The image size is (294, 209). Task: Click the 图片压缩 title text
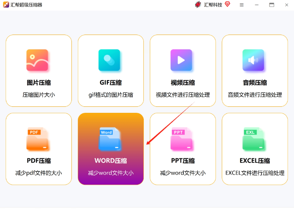(39, 82)
